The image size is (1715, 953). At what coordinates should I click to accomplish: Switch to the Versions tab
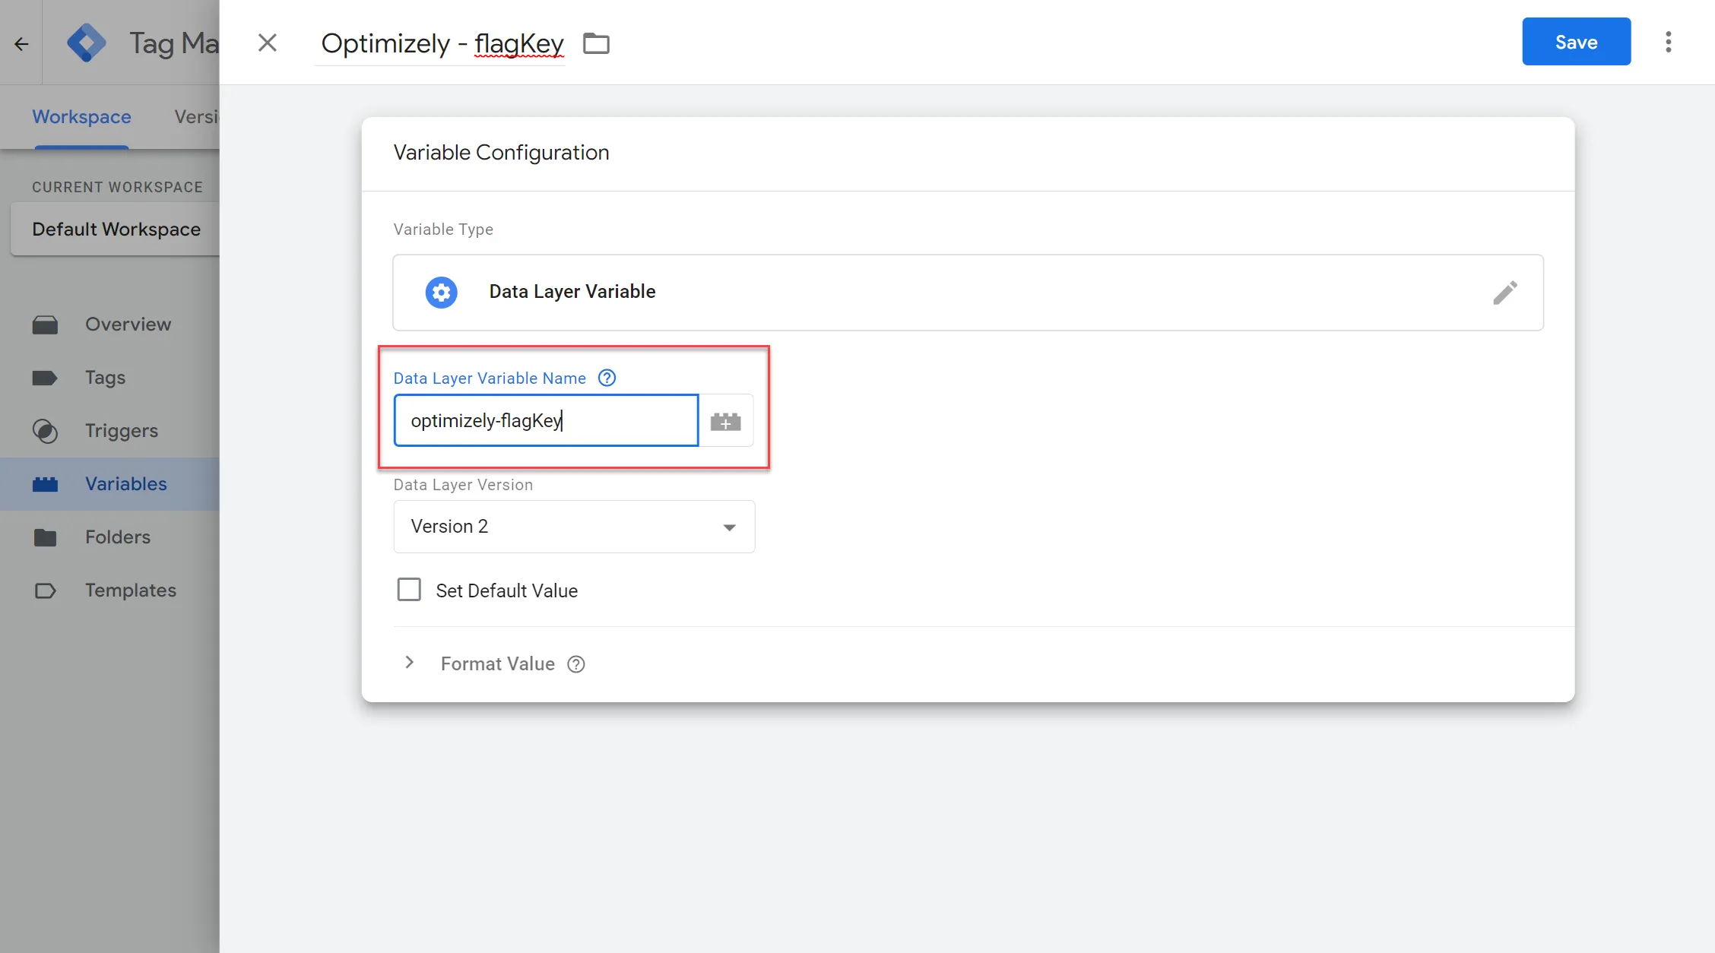click(x=196, y=116)
